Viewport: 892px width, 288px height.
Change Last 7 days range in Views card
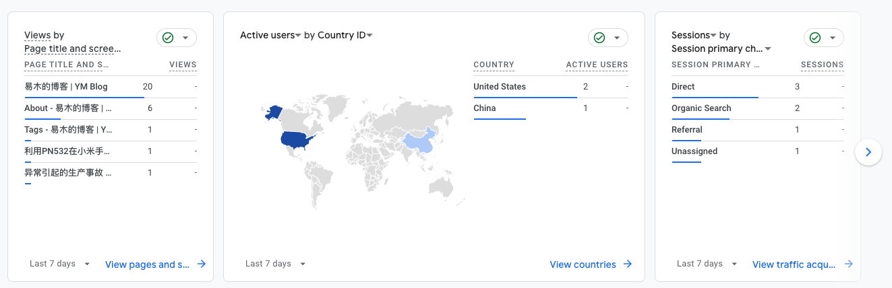coord(59,264)
